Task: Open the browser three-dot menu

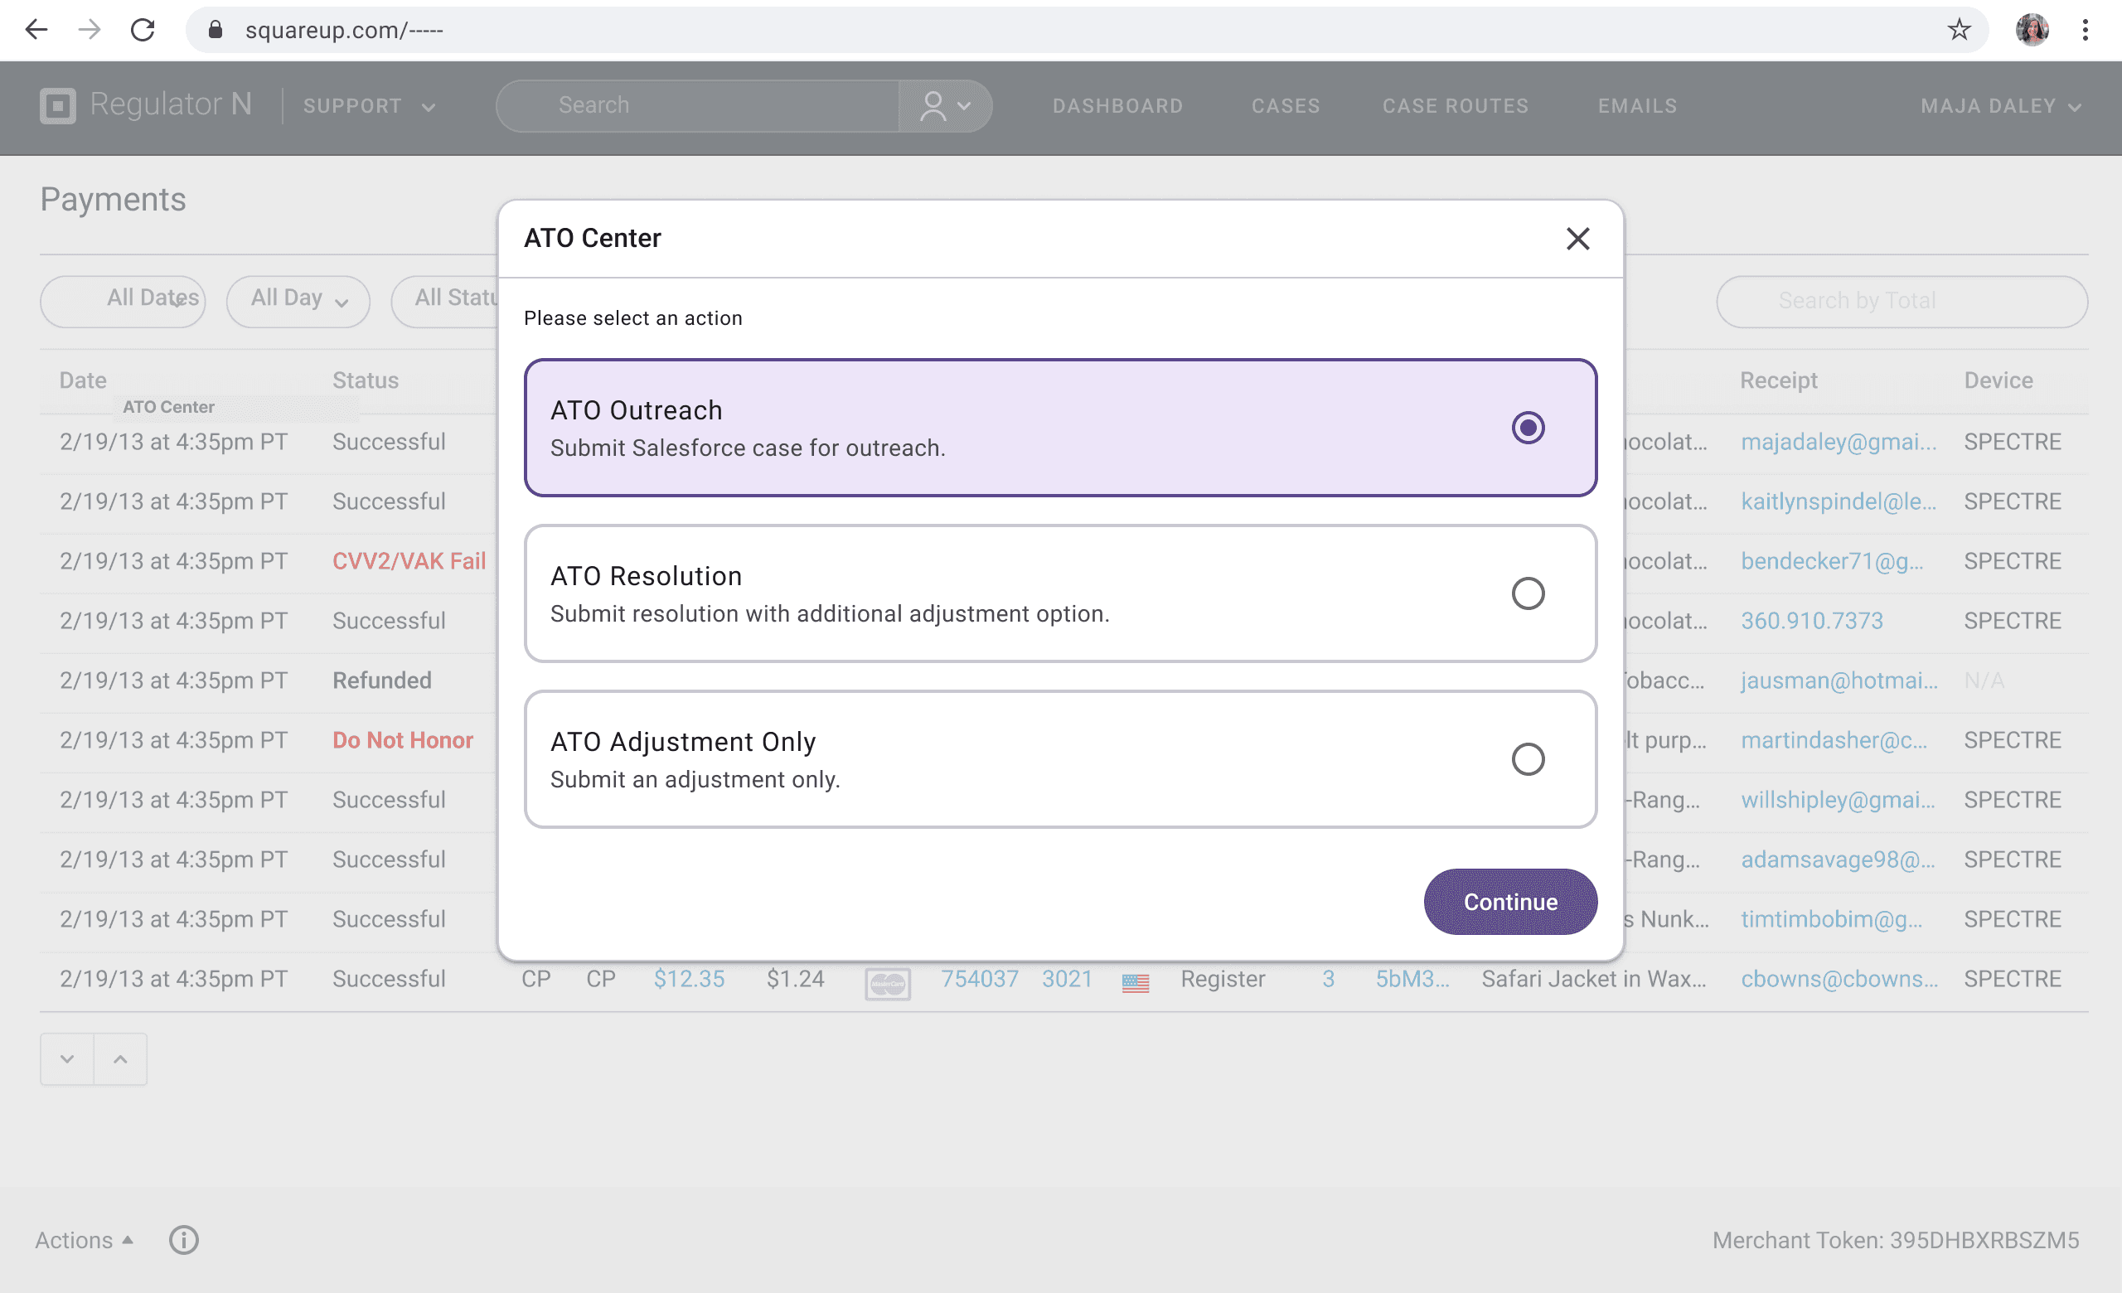Action: (x=2085, y=30)
